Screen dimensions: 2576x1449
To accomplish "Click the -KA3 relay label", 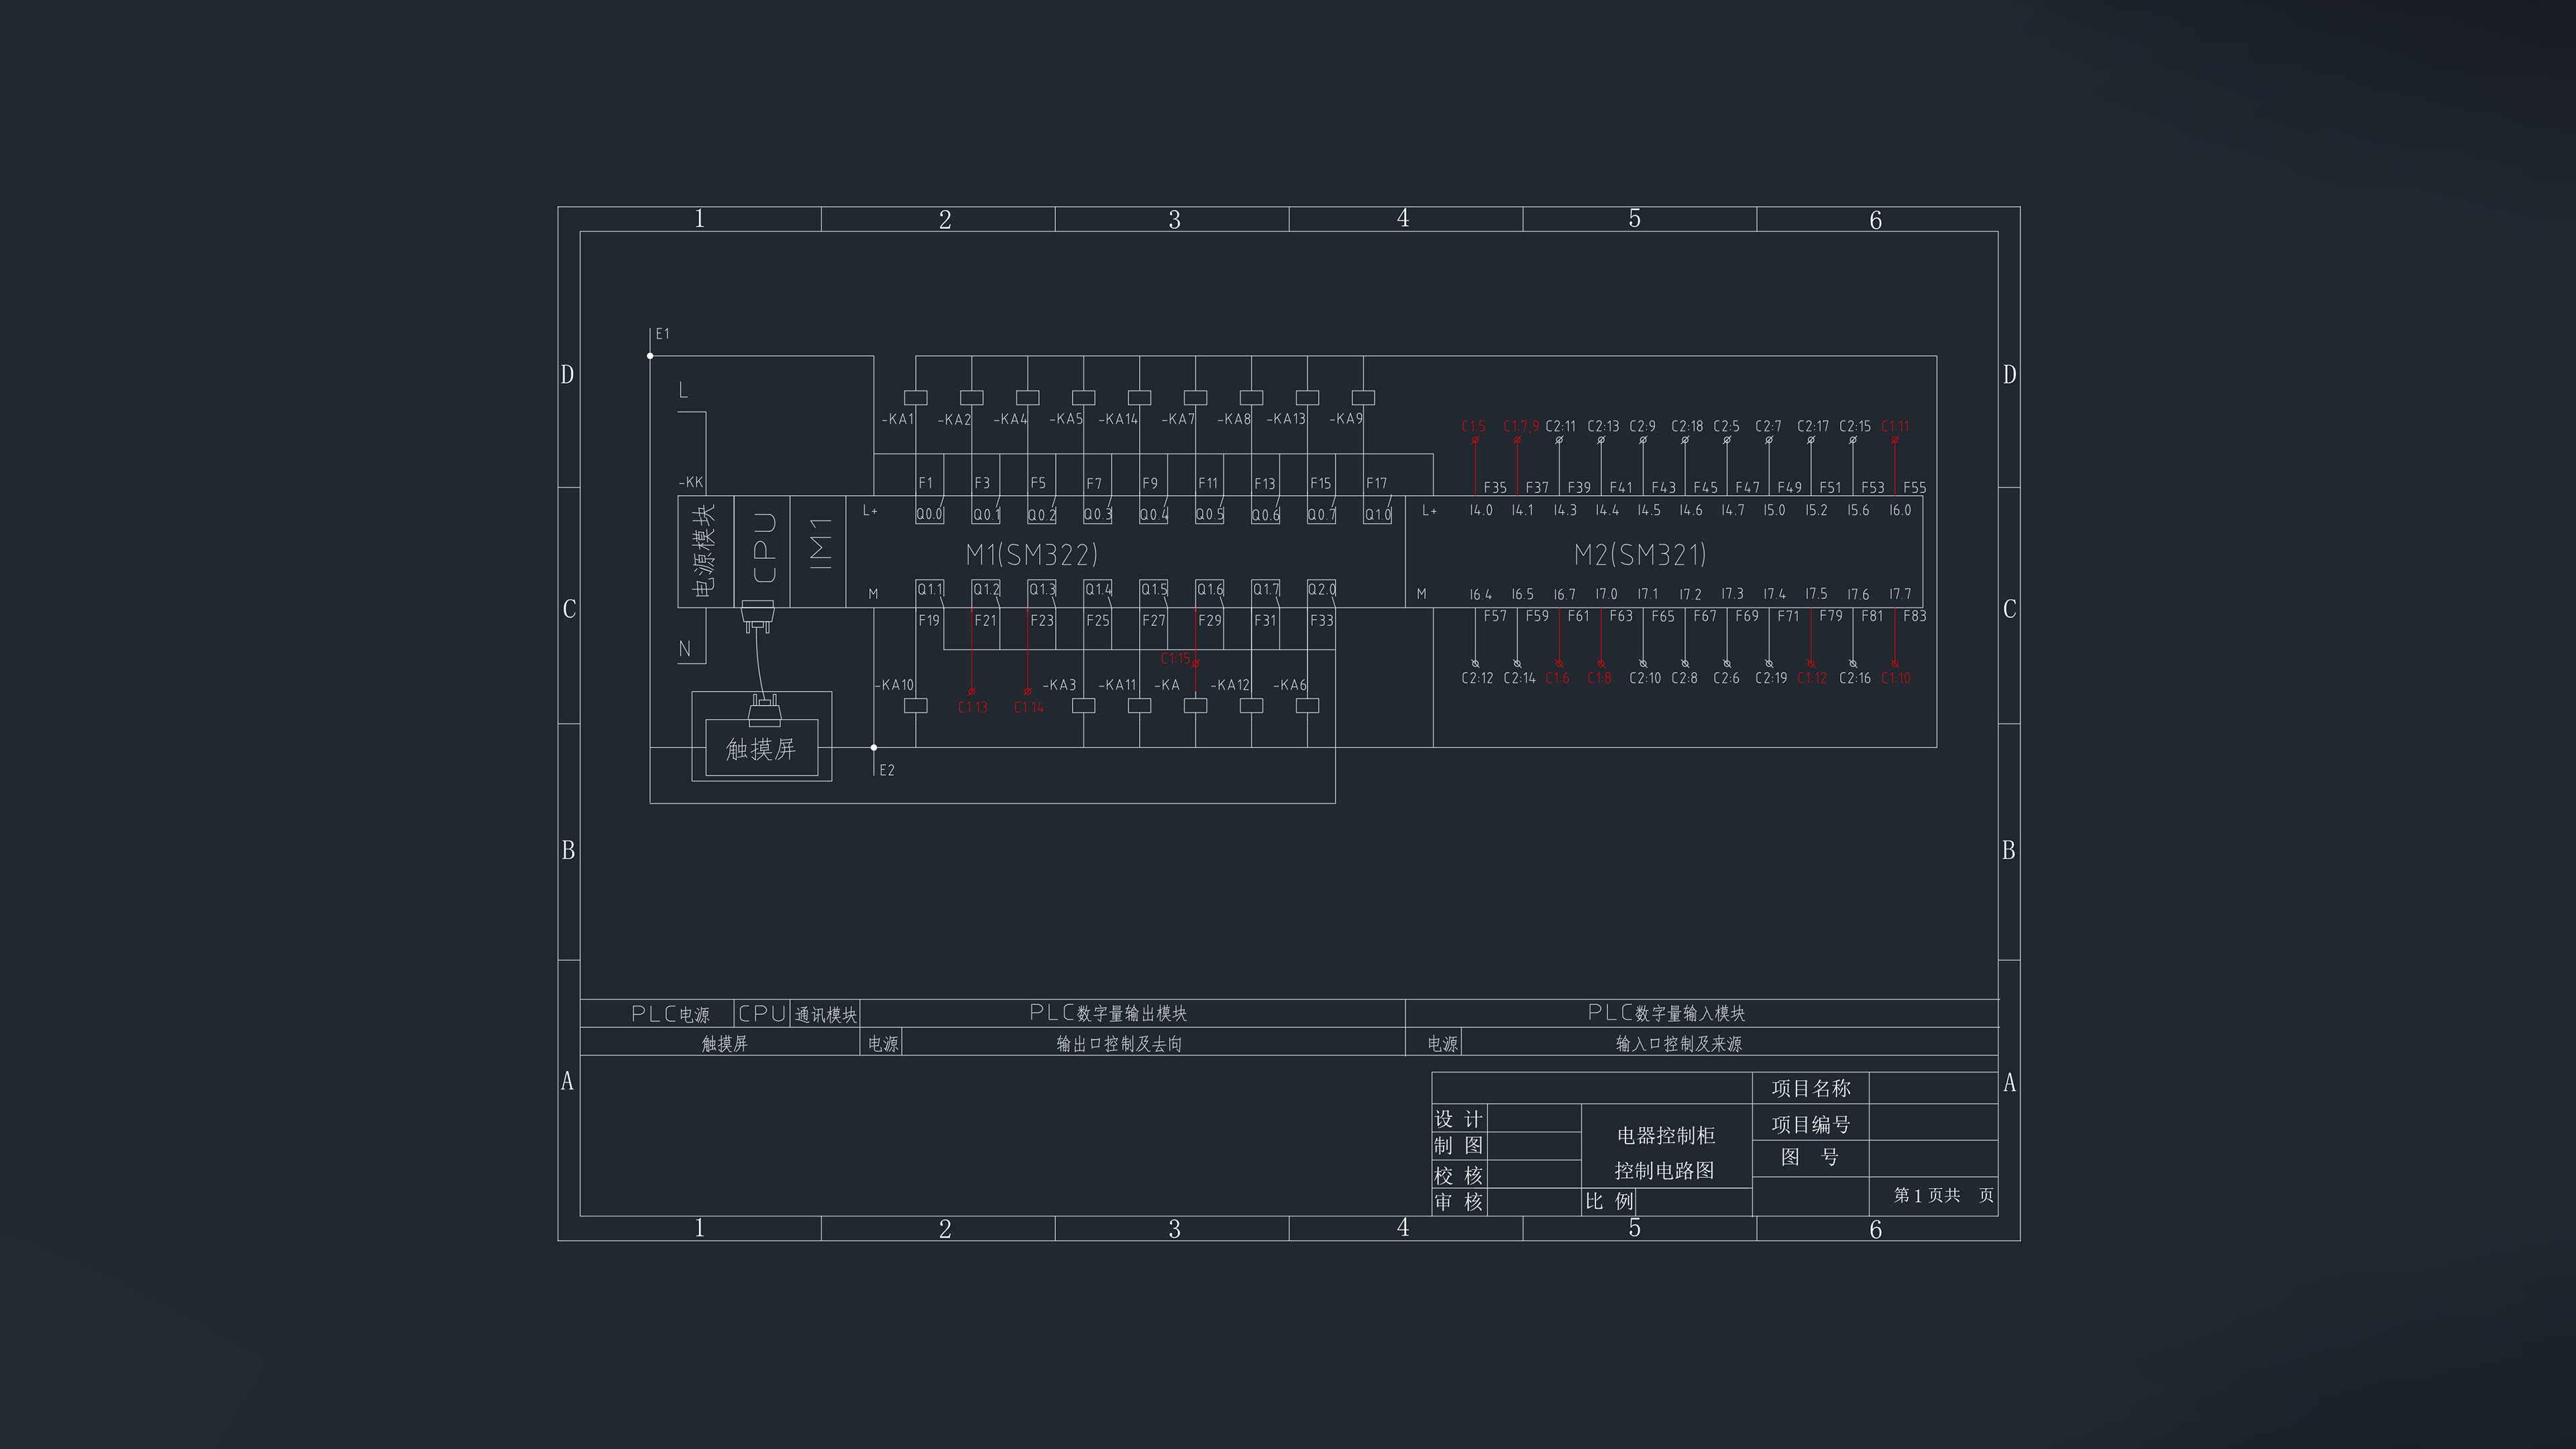I will tap(1059, 685).
